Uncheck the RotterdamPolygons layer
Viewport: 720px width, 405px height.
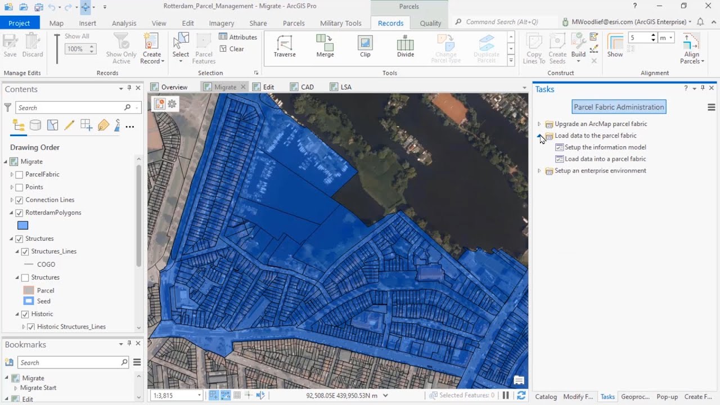[19, 213]
